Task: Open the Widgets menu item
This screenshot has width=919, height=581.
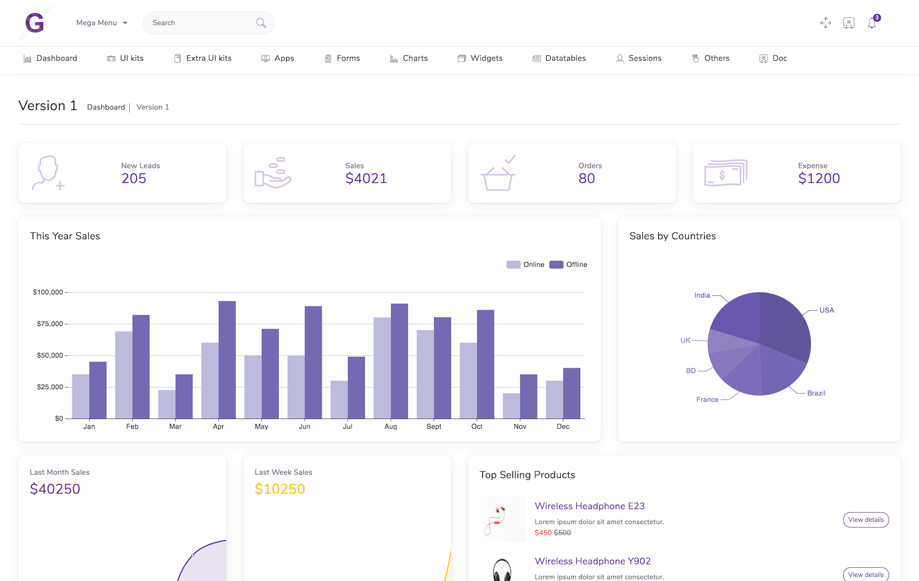Action: pos(480,59)
